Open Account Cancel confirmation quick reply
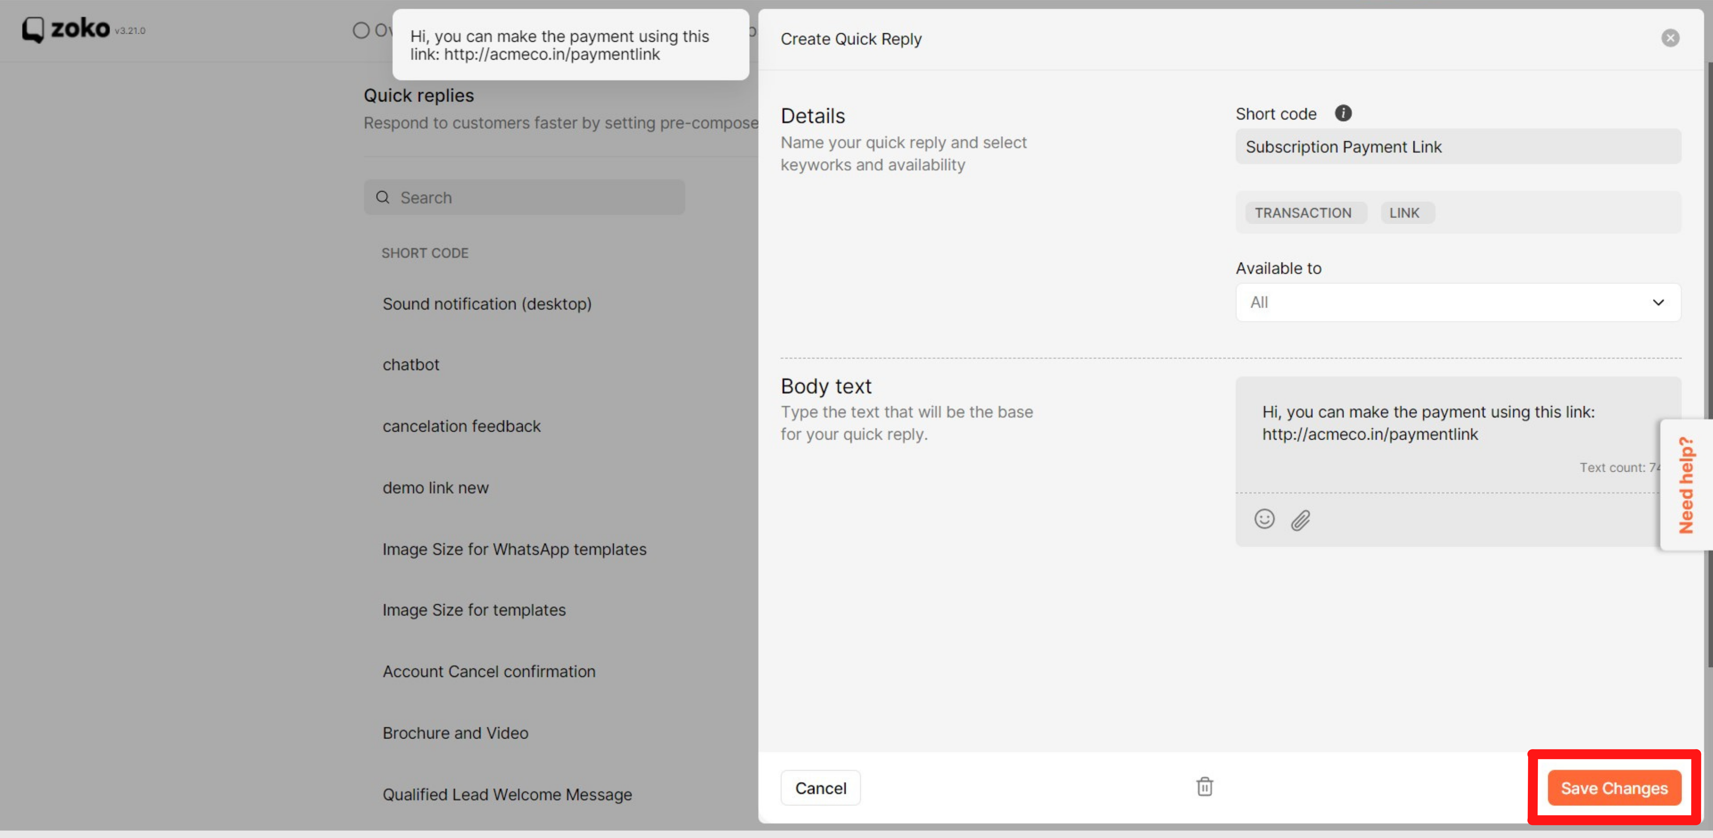Image resolution: width=1713 pixels, height=838 pixels. (x=489, y=671)
